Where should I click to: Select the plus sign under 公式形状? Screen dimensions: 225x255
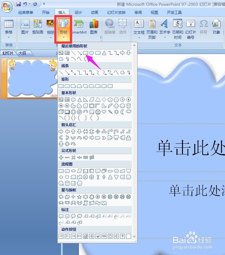point(61,157)
